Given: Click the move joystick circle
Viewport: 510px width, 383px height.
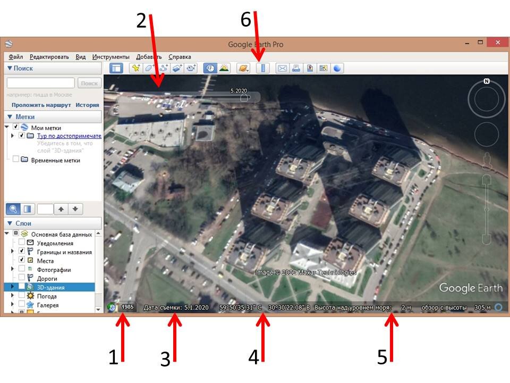Looking at the screenshot, I should [487, 135].
